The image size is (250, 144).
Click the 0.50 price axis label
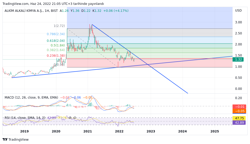coord(238,78)
